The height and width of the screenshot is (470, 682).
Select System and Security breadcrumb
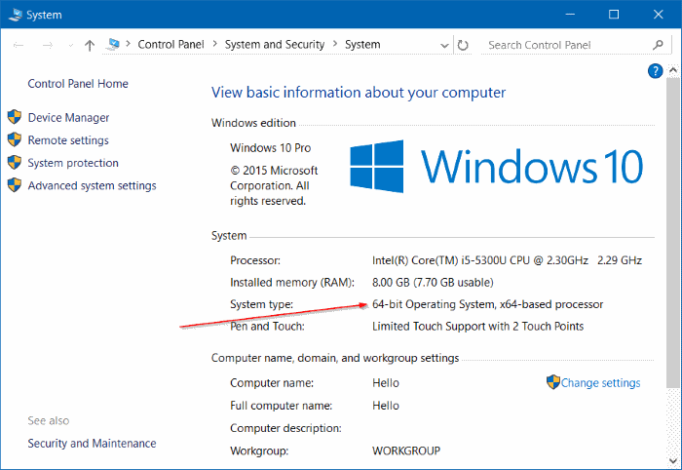tap(274, 45)
